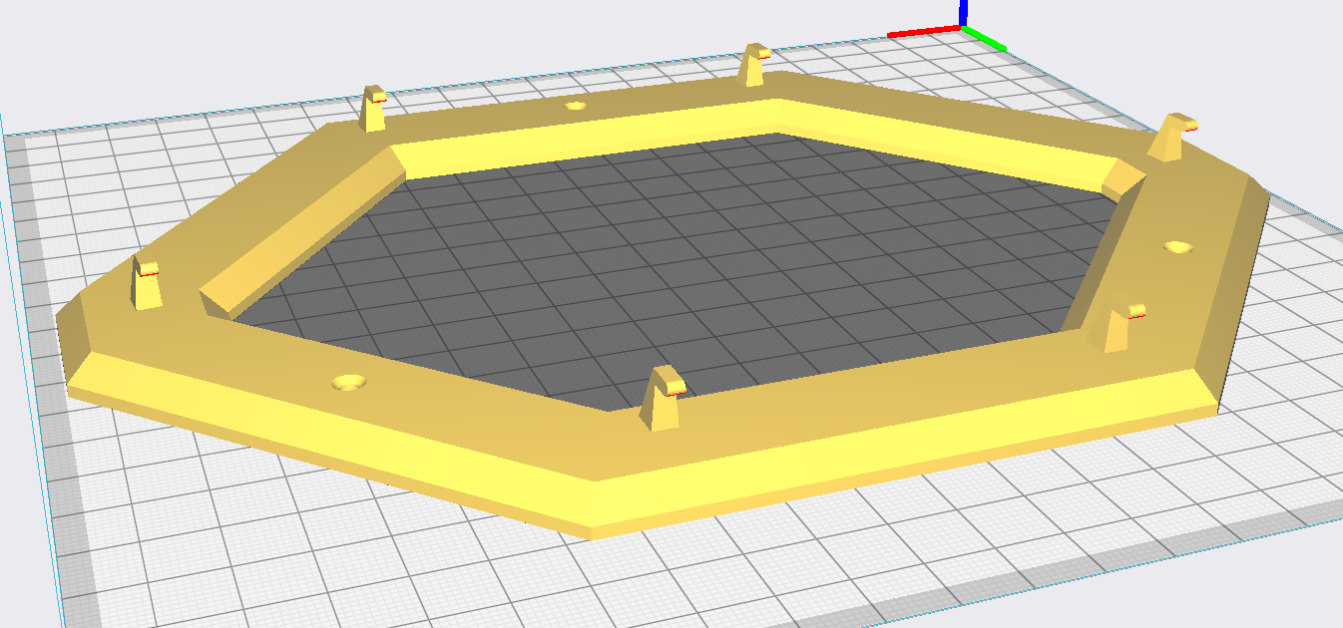Click the hook peg at the front inner corner
The height and width of the screenshot is (628, 1343).
click(663, 399)
